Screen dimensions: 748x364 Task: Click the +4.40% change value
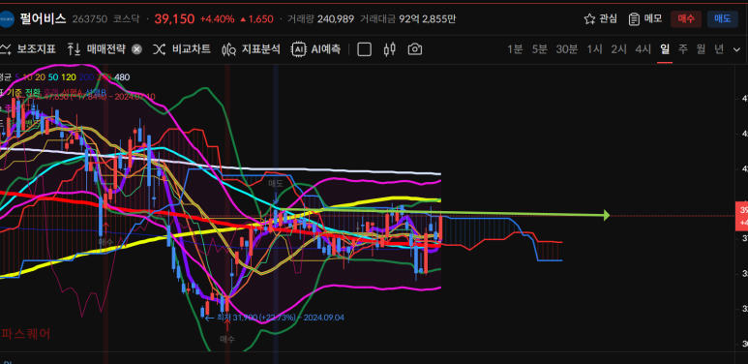tap(217, 19)
